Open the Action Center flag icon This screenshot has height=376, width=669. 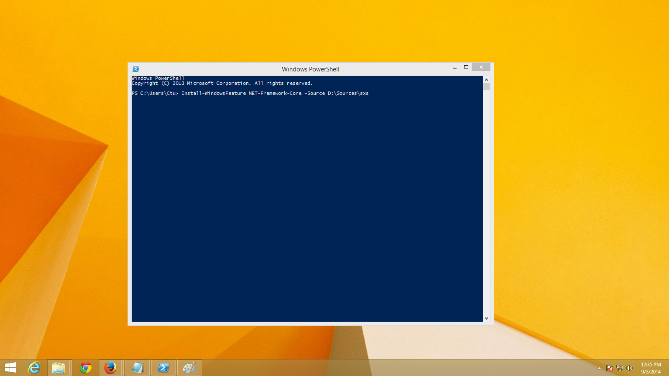click(x=610, y=368)
